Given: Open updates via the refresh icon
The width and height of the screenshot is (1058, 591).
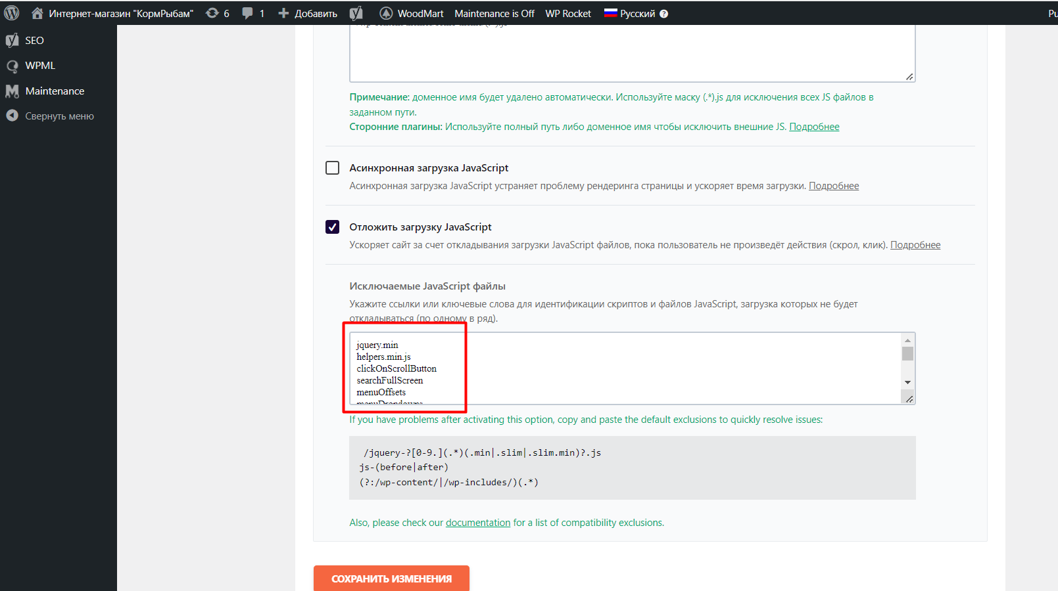Looking at the screenshot, I should 212,13.
